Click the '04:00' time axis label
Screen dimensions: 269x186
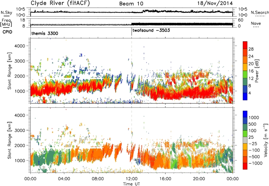64,179
